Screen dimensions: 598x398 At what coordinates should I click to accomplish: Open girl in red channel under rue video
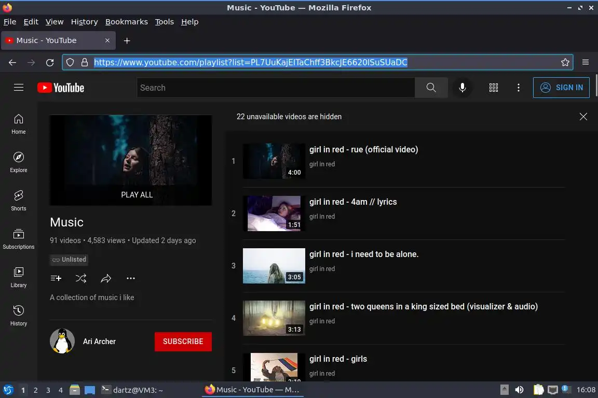coord(322,164)
